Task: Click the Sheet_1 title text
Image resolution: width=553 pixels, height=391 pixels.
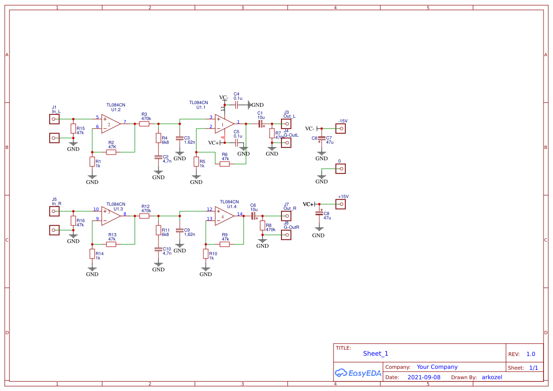Action: tap(376, 354)
